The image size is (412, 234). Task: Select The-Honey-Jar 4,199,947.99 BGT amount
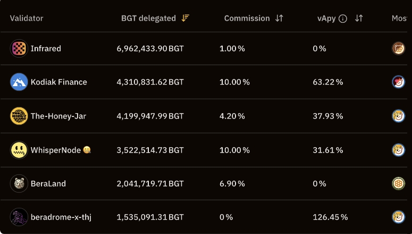tap(150, 116)
